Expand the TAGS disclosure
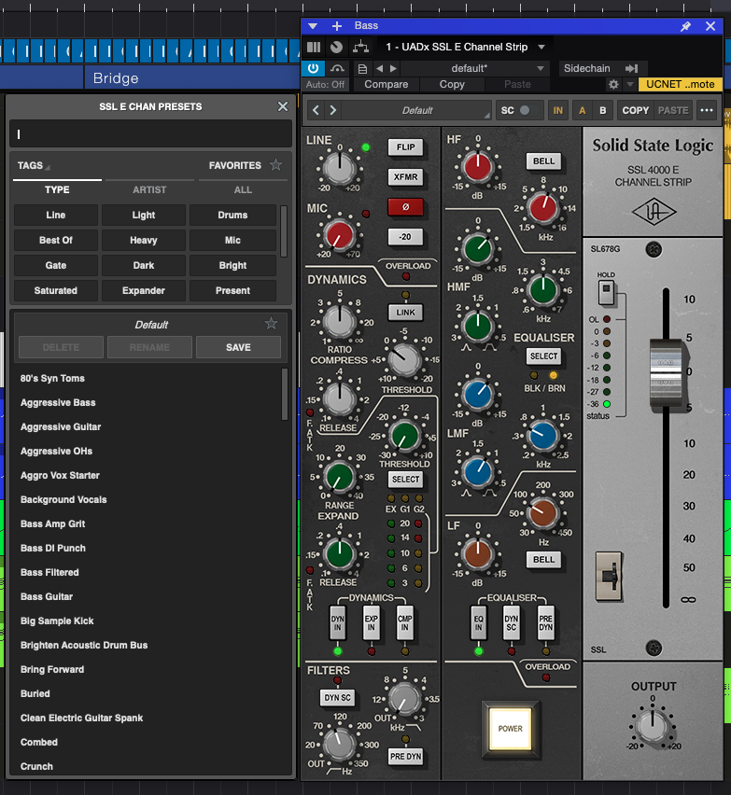Viewport: 731px width, 795px height. pyautogui.click(x=34, y=166)
